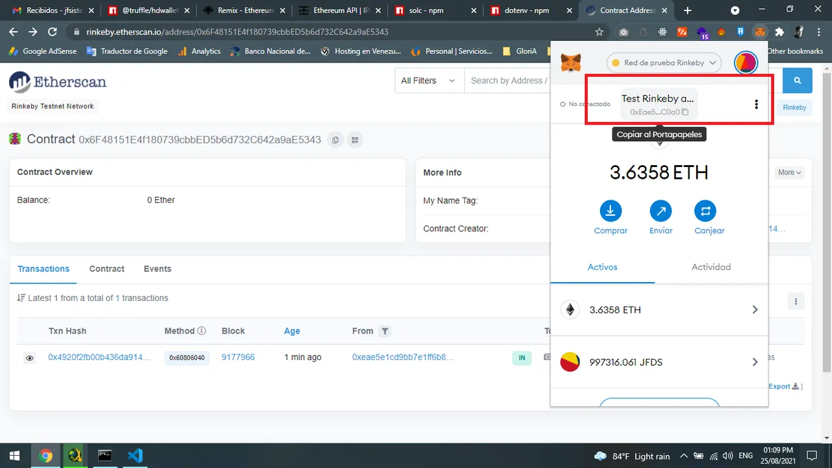
Task: Sort by the Age column header
Action: pyautogui.click(x=292, y=331)
